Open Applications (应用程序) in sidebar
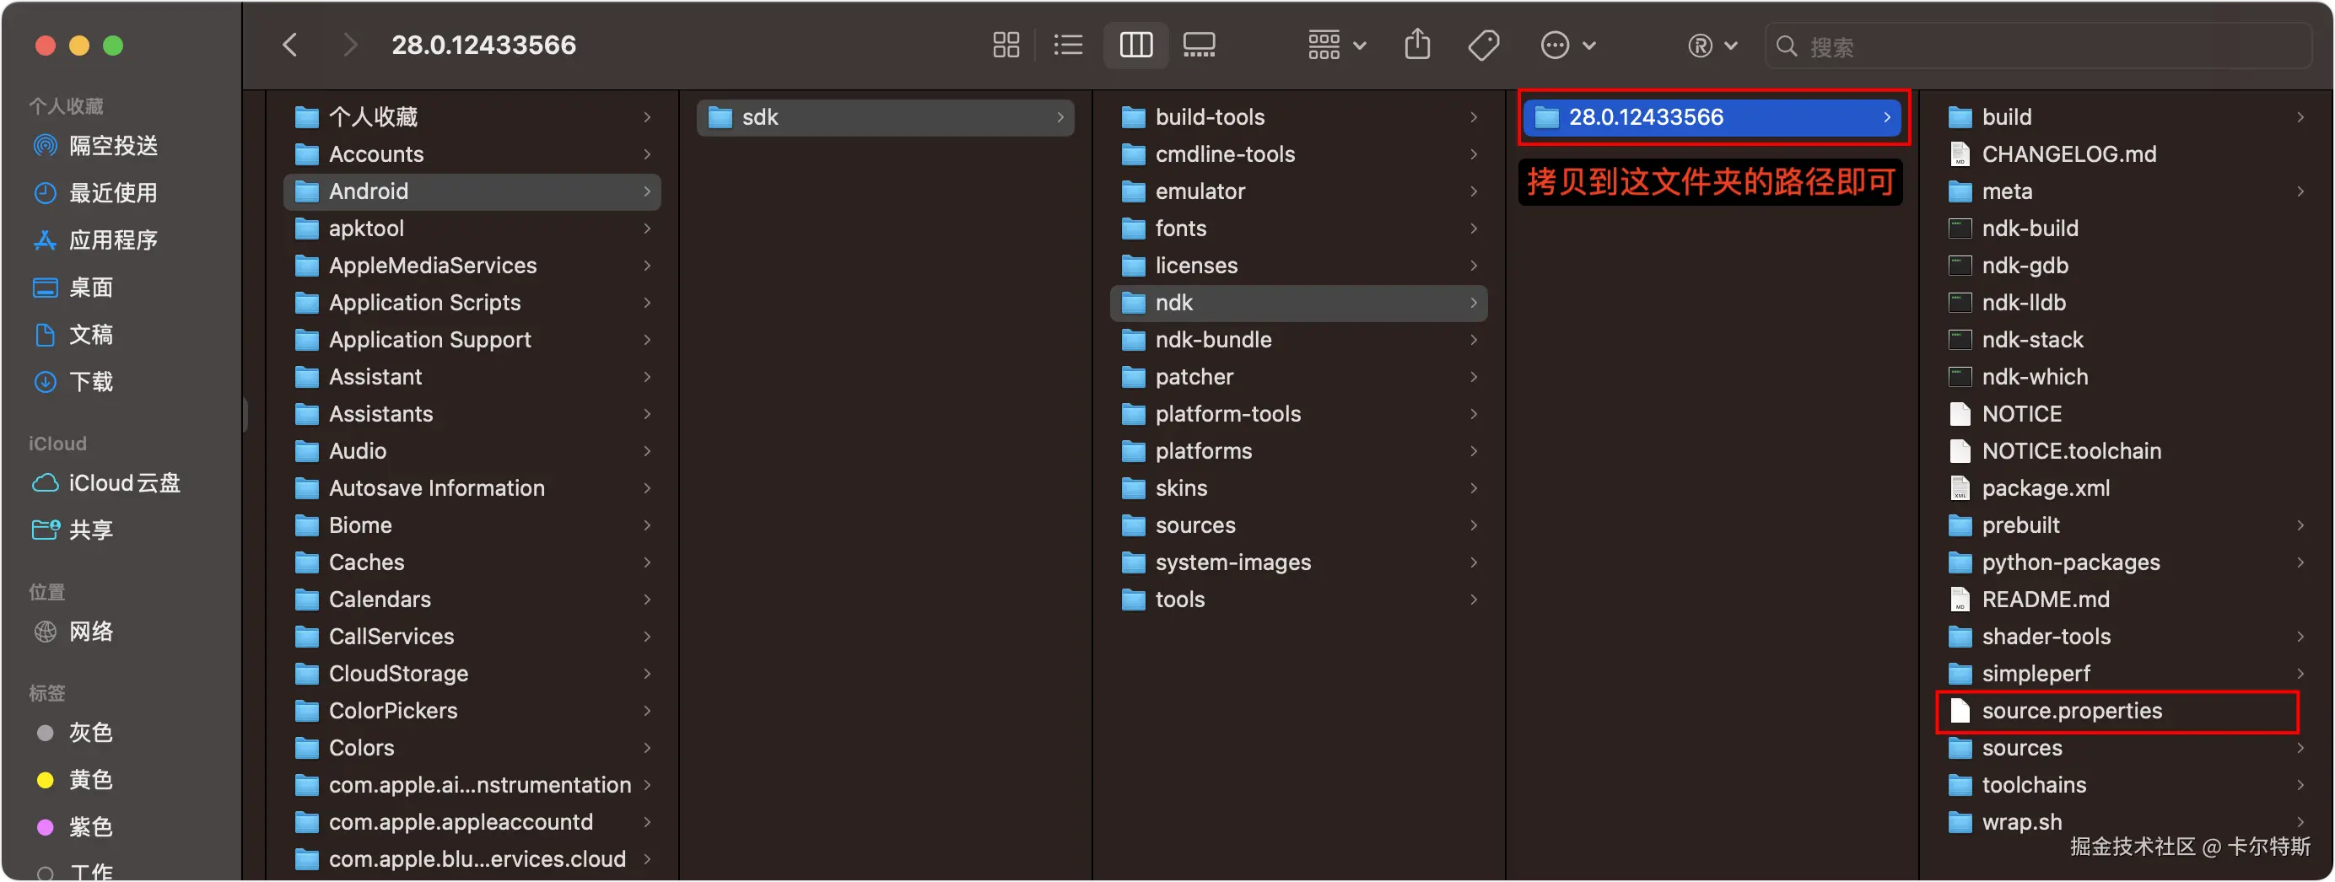 click(95, 240)
